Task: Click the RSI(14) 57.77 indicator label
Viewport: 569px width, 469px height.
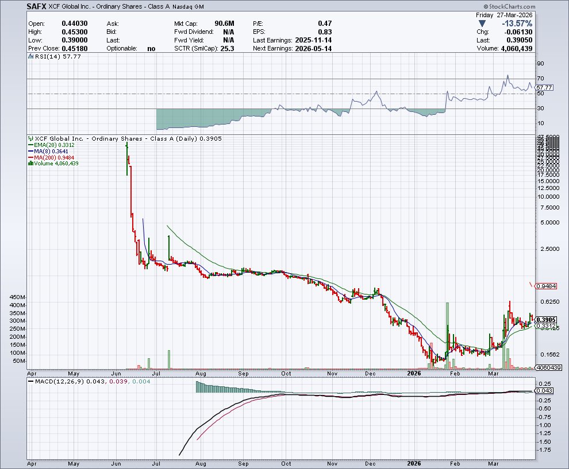Action: [x=57, y=56]
